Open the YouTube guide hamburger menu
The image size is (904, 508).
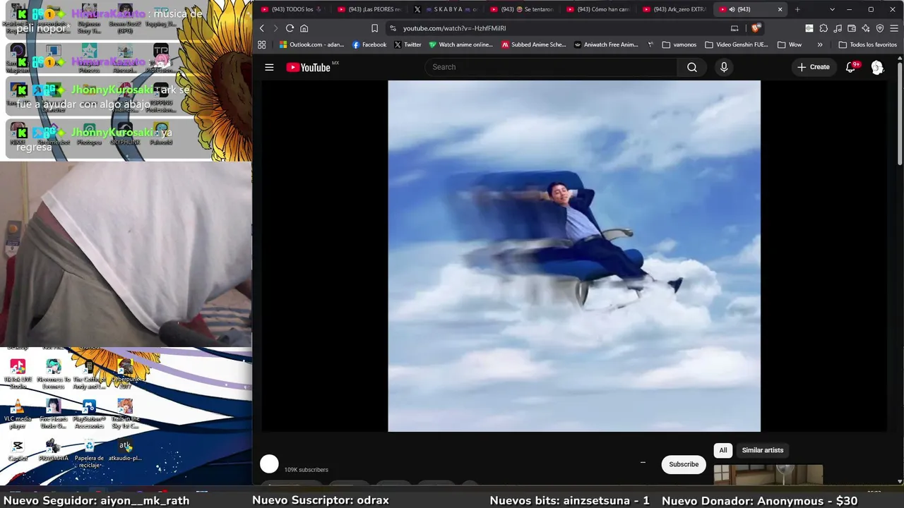click(x=269, y=67)
